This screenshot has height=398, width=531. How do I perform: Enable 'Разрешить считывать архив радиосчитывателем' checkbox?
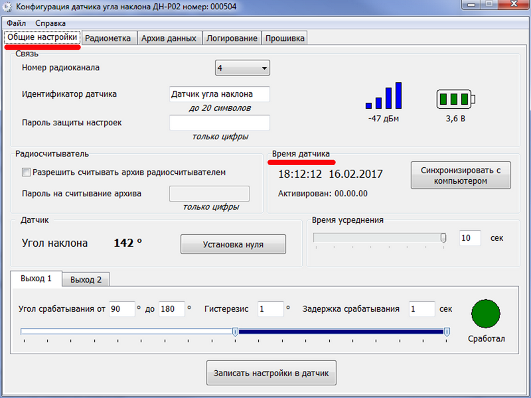(x=26, y=172)
